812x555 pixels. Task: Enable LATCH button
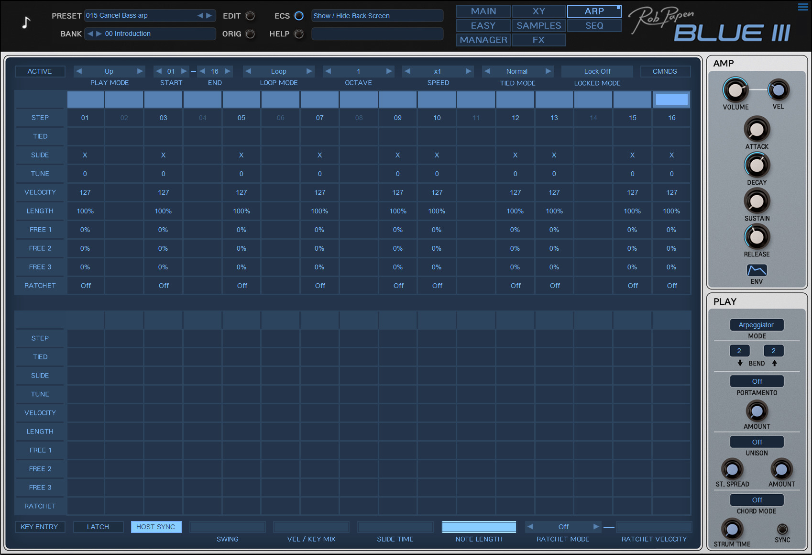(x=98, y=527)
